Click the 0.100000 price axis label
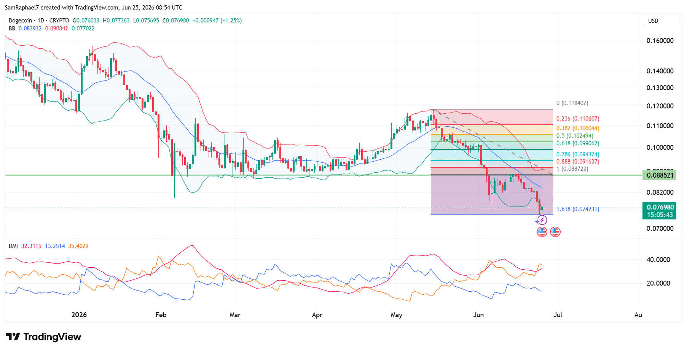 (660, 148)
